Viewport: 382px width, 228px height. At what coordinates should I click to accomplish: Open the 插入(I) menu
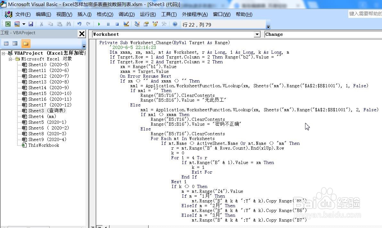click(85, 14)
